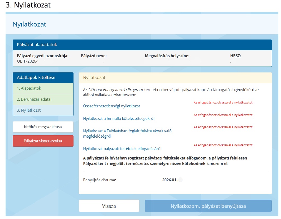Screen dimensions: 281x219
Task: Click the 'Vissza' button
Action: click(x=109, y=206)
